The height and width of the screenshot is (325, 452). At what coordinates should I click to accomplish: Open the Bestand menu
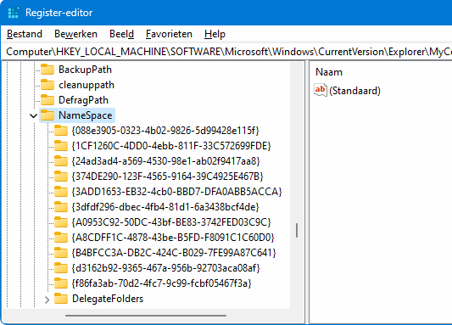25,34
